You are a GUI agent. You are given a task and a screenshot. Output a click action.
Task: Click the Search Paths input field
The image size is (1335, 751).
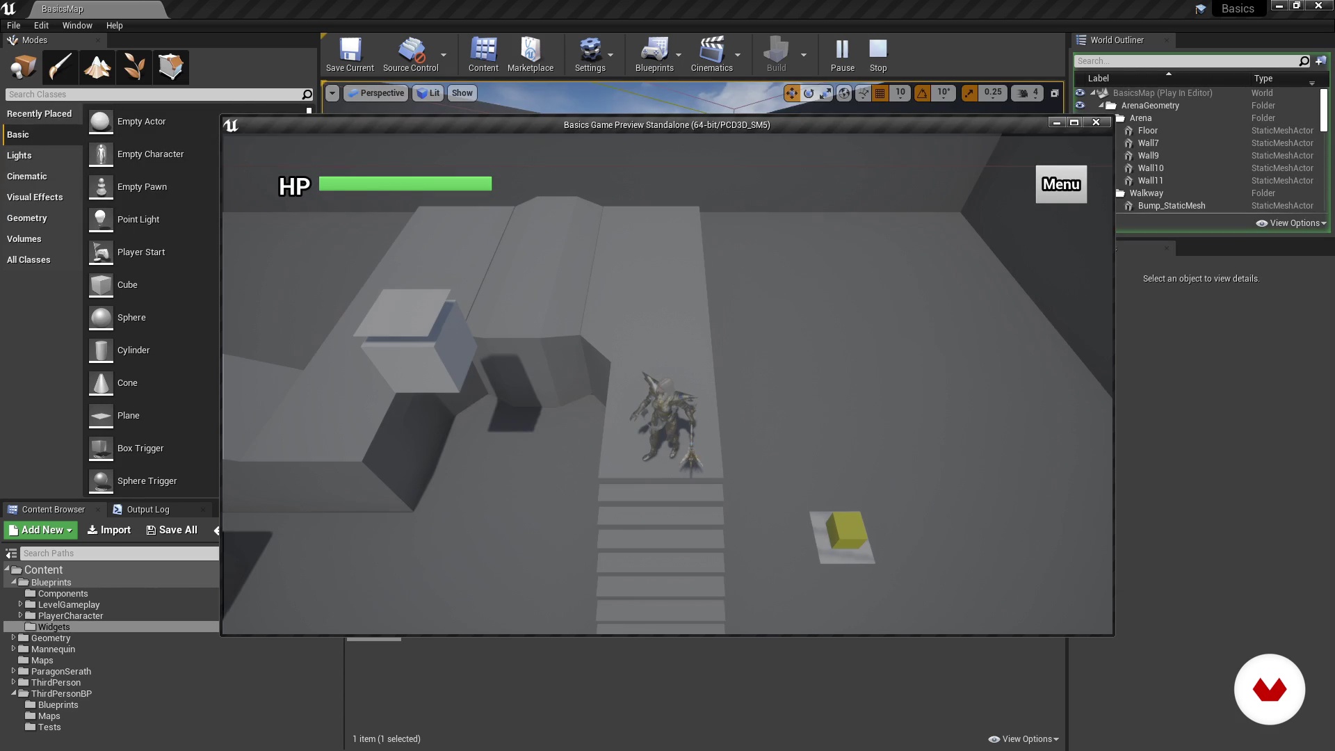(x=120, y=554)
